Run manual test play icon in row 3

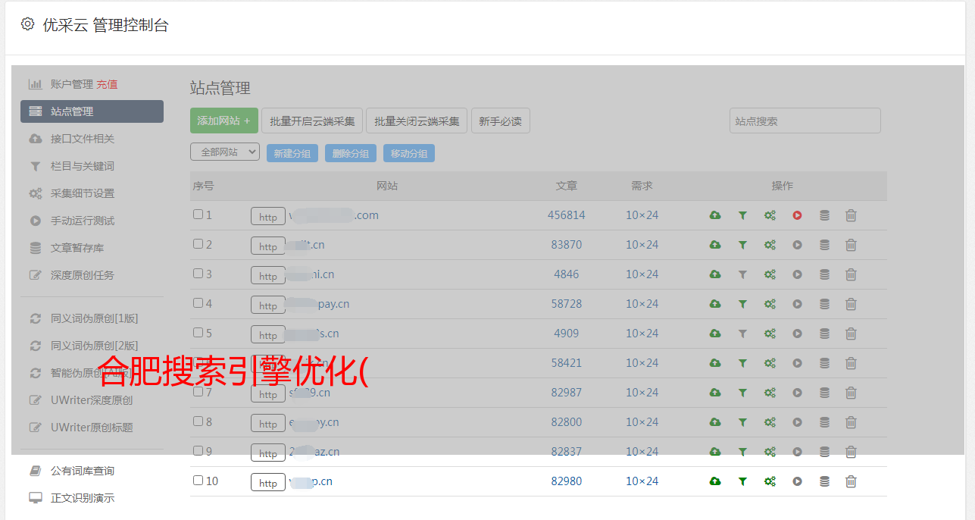797,274
